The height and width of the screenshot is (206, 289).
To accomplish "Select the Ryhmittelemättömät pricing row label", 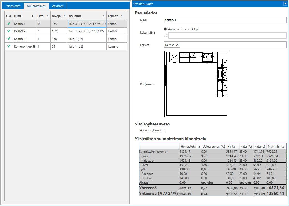I will coord(153,152).
